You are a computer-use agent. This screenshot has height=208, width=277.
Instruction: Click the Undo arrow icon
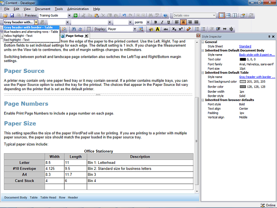point(124,16)
